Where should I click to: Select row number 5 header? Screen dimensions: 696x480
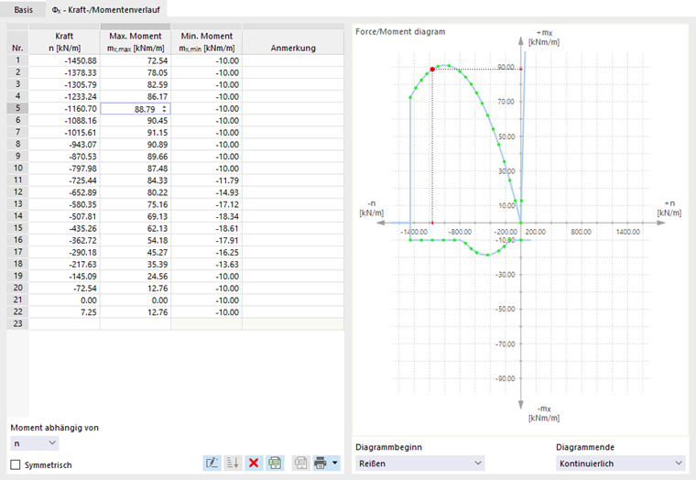click(x=17, y=108)
